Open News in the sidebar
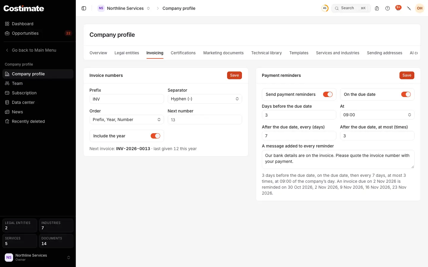Screen dimensions: 428x267 coord(38,112)
